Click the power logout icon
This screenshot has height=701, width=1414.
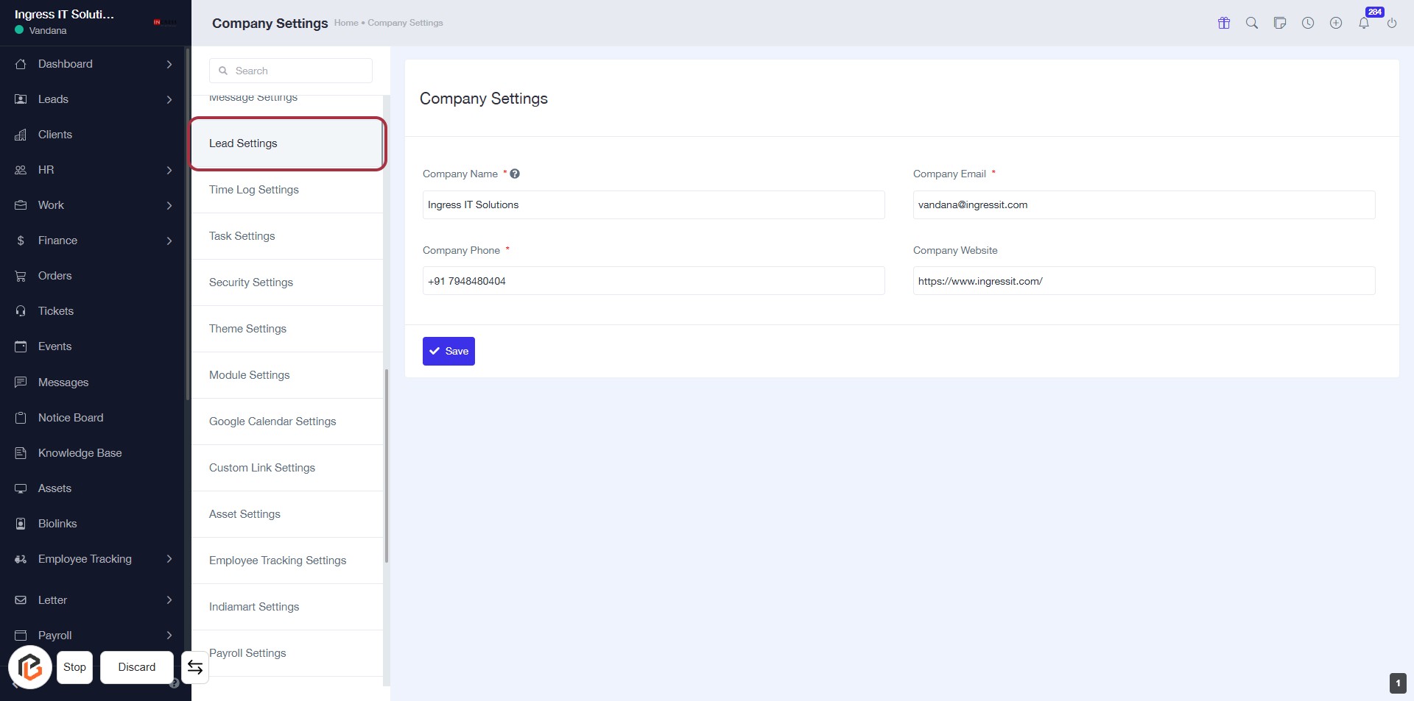point(1392,23)
